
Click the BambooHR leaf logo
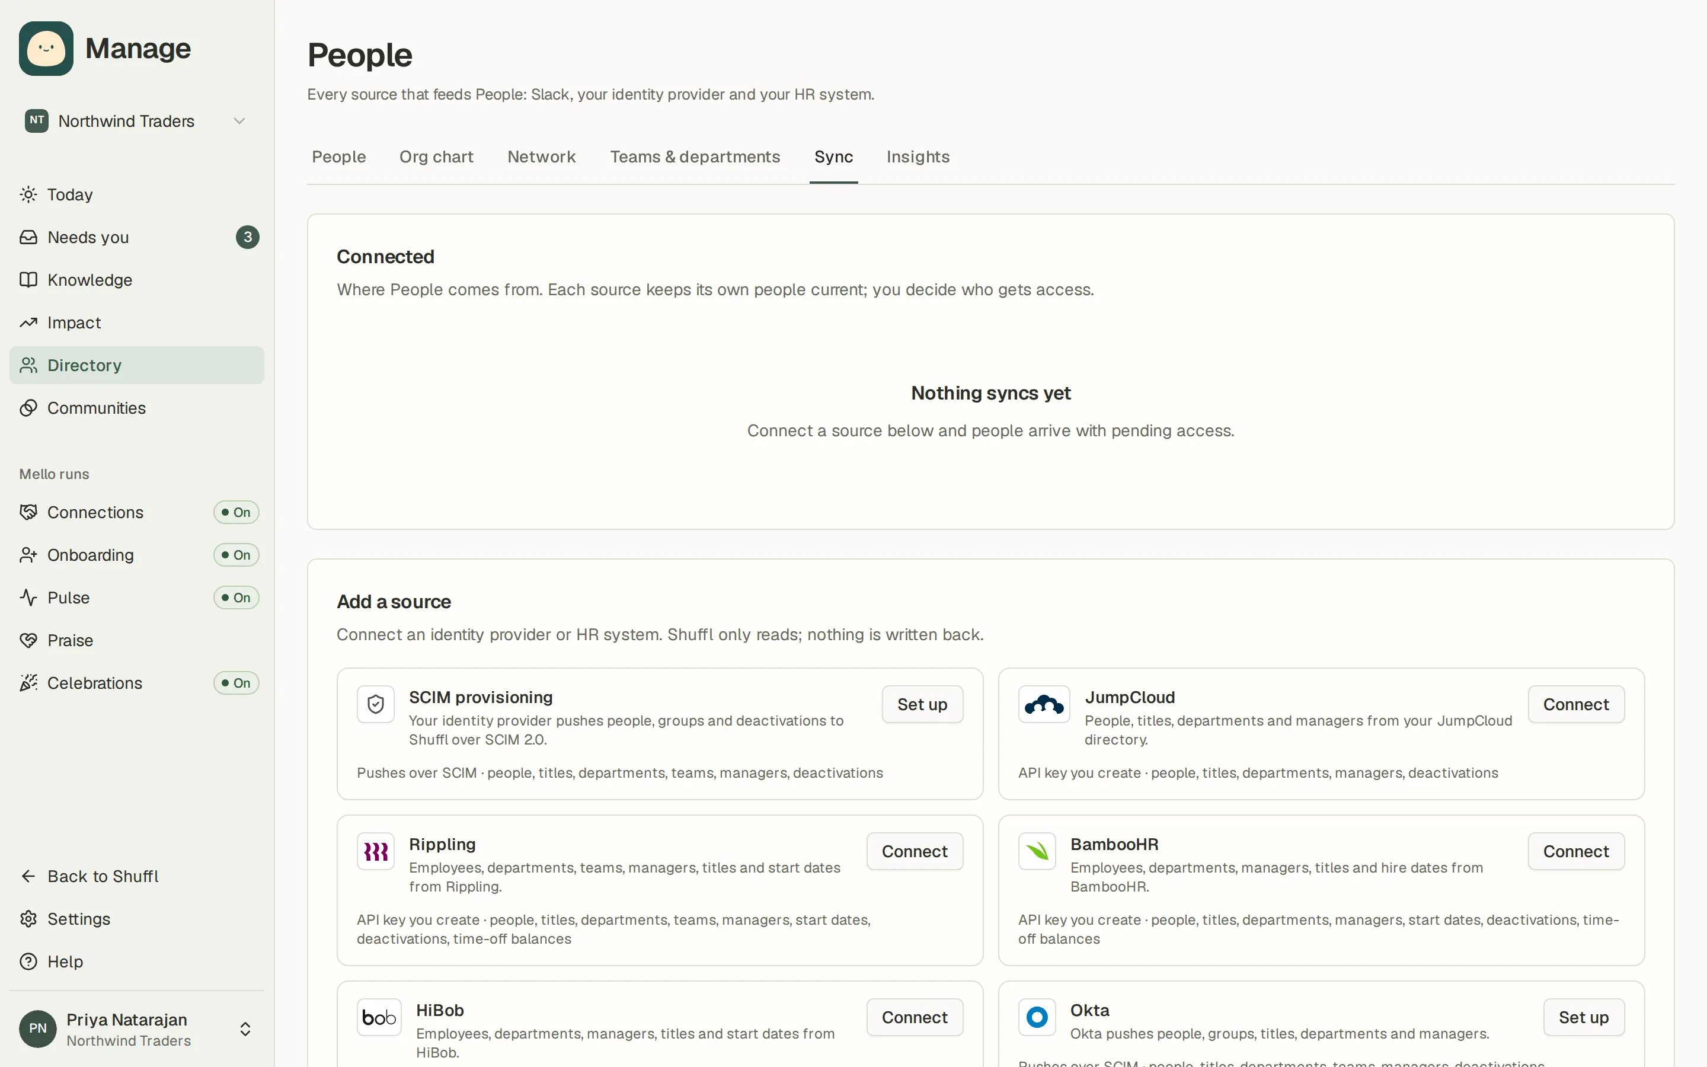point(1037,852)
